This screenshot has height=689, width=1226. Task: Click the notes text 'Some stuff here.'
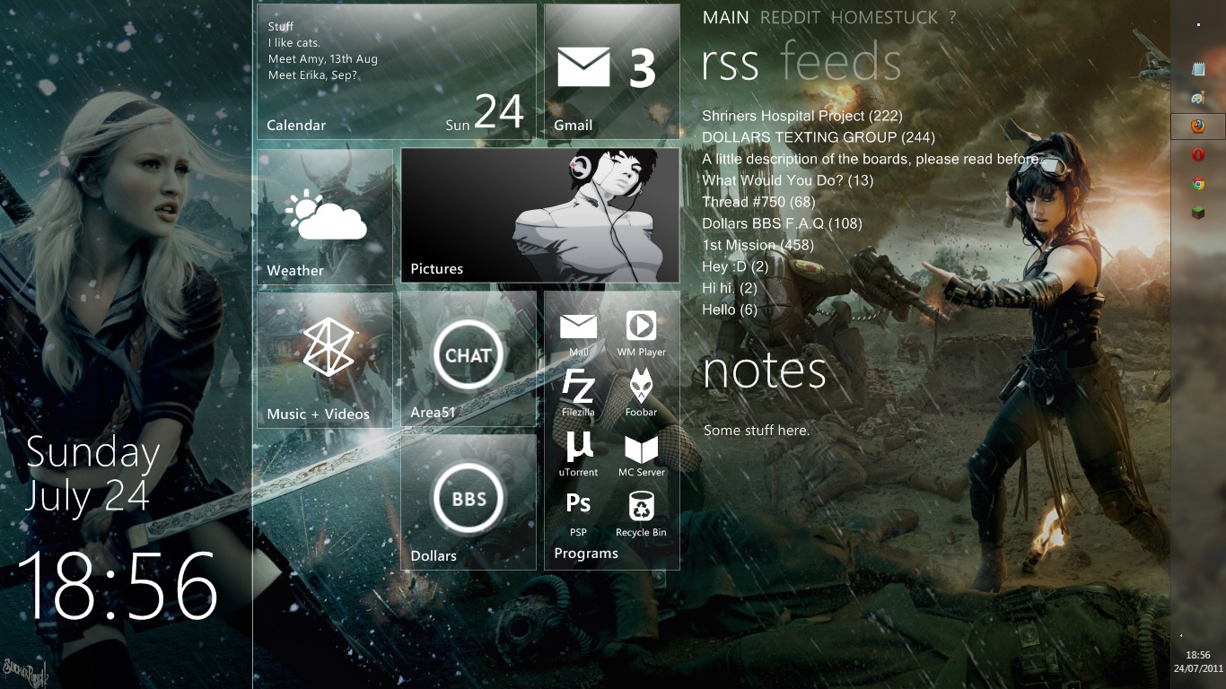click(757, 431)
